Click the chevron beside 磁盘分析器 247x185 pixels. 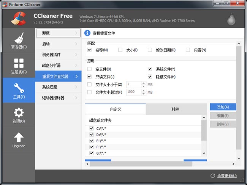click(76, 65)
